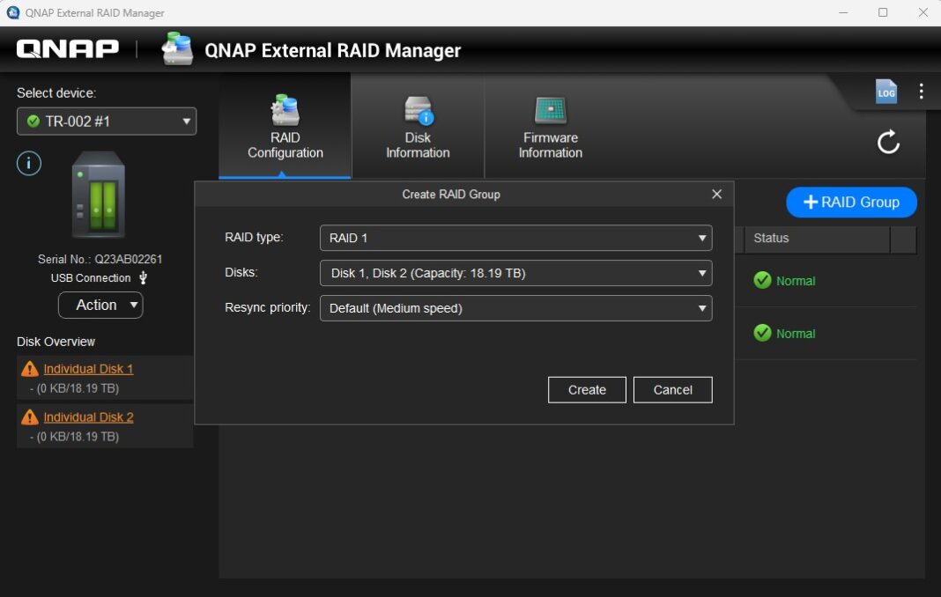
Task: Minimize the QNAP External RAID Manager window
Action: tap(843, 12)
